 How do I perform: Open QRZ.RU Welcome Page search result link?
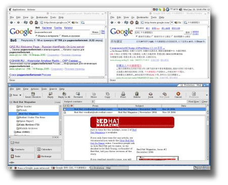click(47, 47)
